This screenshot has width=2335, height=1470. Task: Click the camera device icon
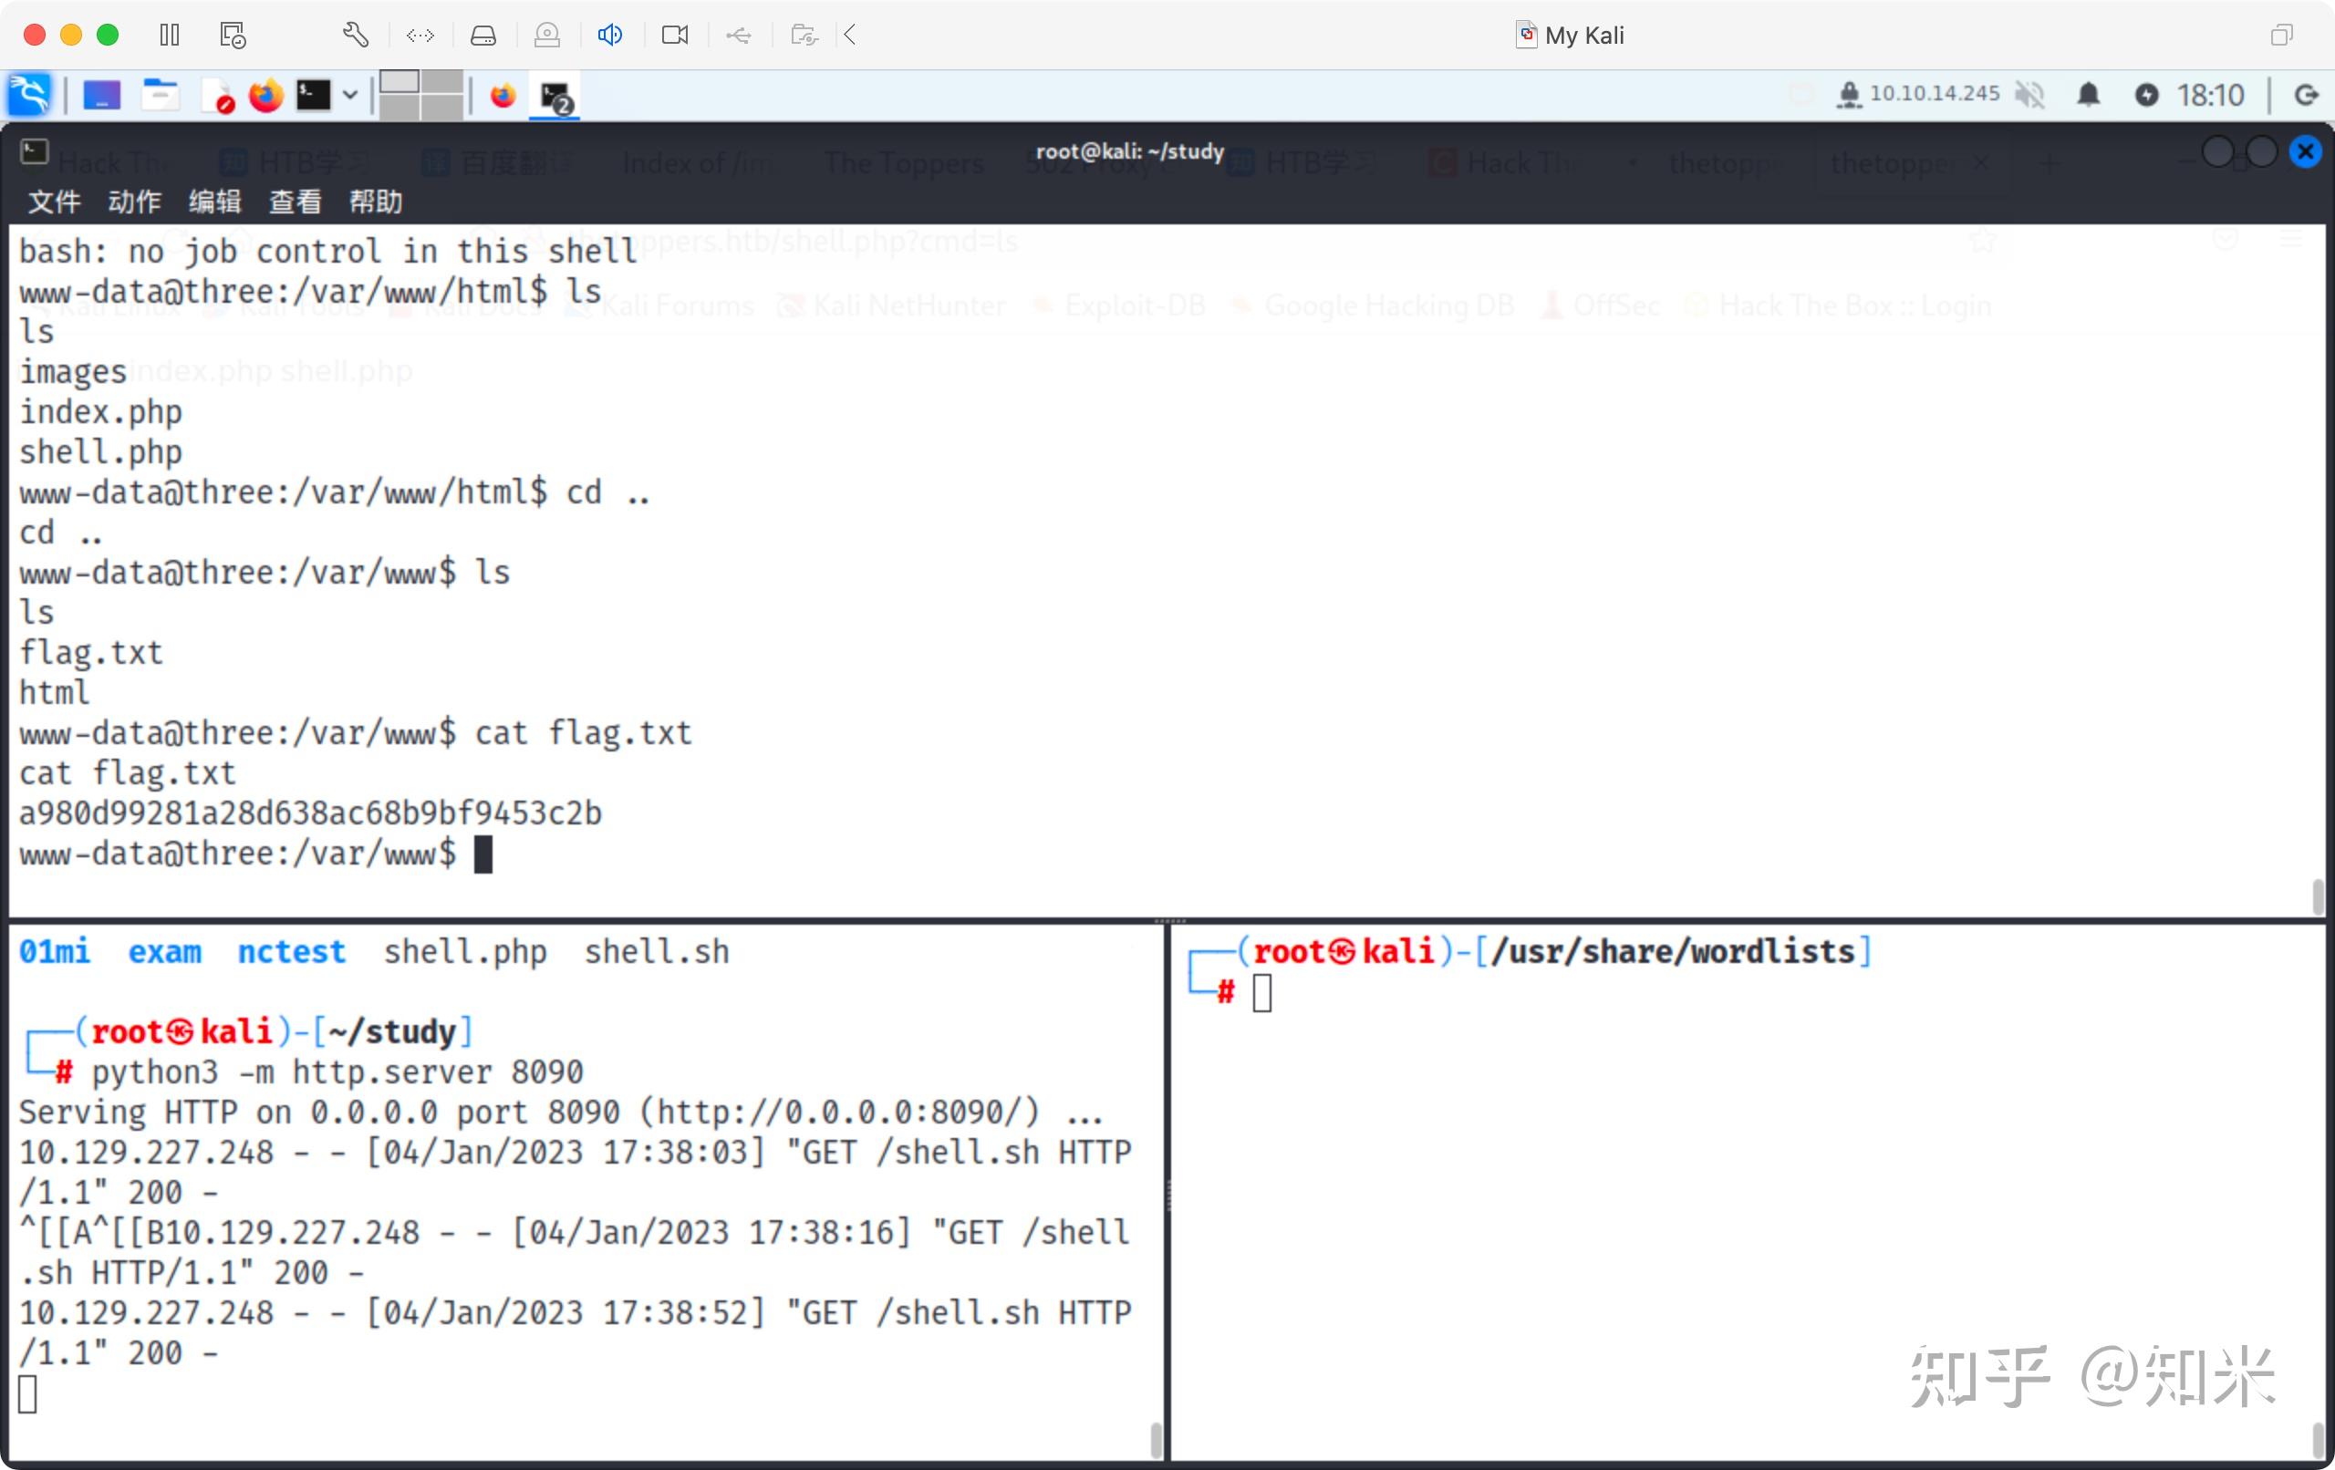[675, 36]
